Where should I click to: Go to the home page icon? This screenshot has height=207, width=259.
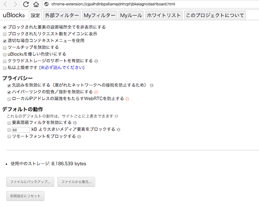(36, 4)
